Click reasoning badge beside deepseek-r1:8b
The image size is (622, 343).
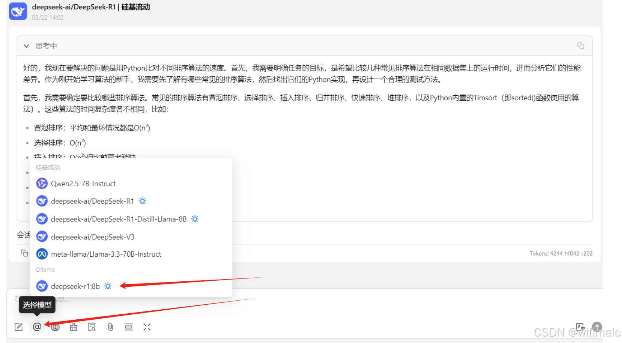[108, 286]
